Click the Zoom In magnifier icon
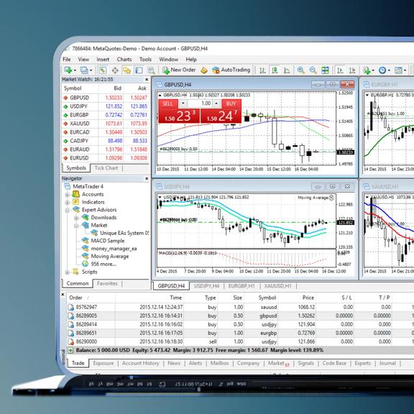Screen dimensions: 414x414 pos(300,70)
